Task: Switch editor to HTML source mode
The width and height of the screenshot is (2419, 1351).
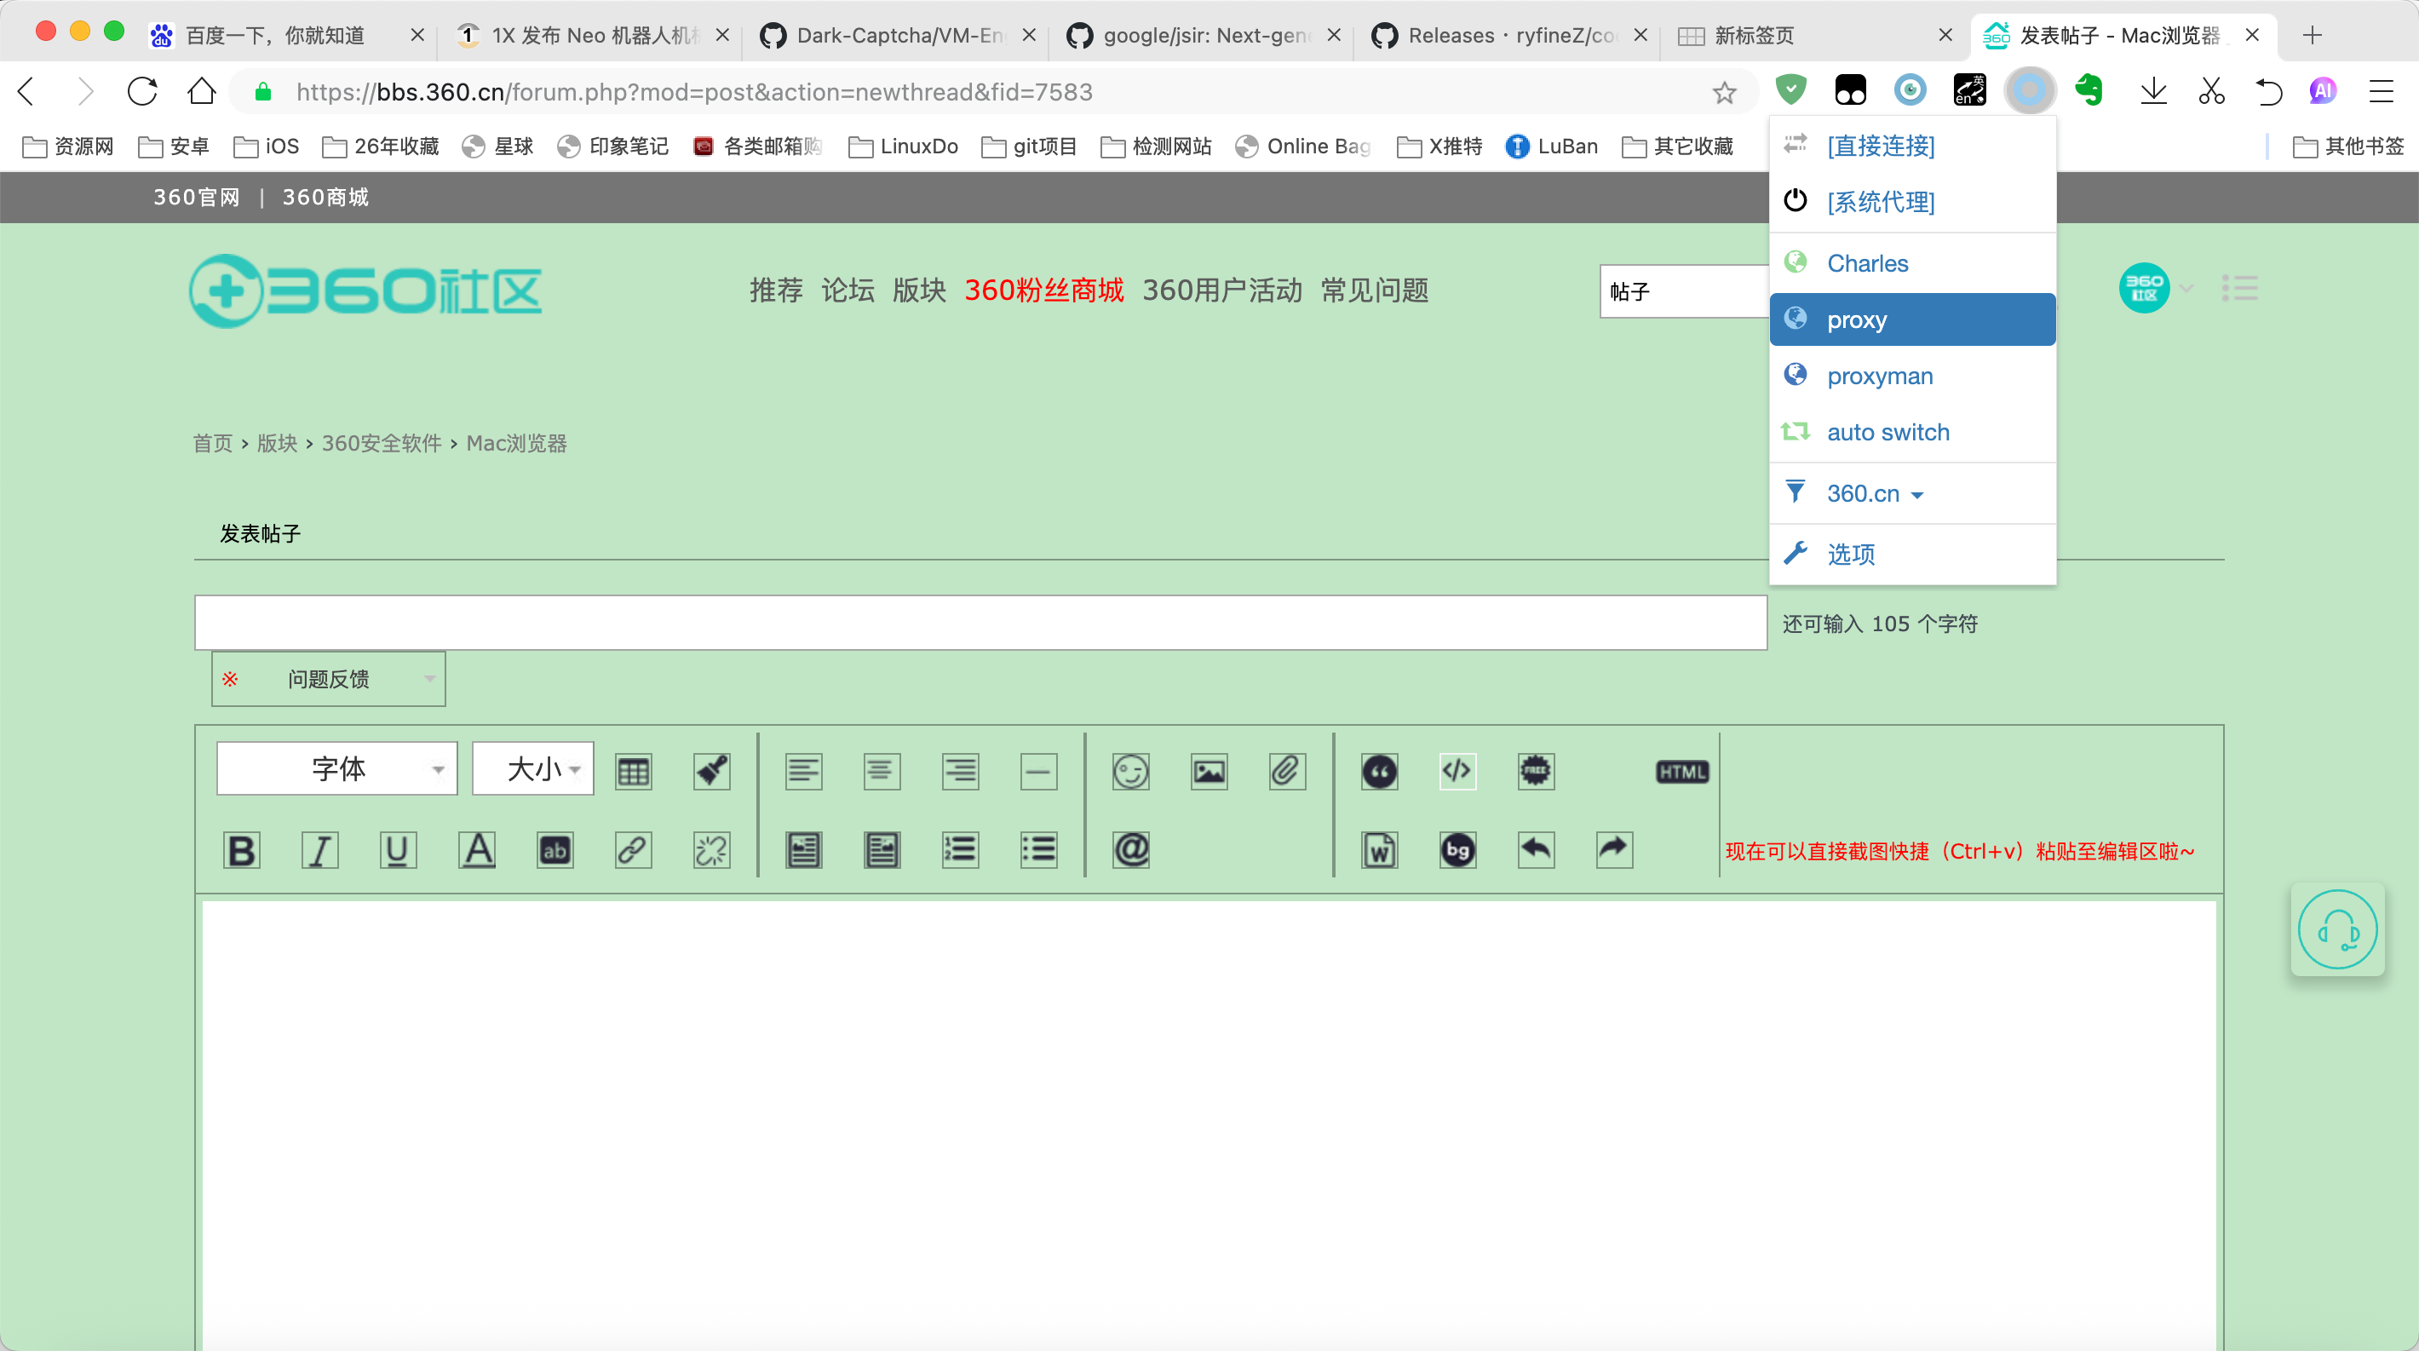Action: click(1682, 772)
